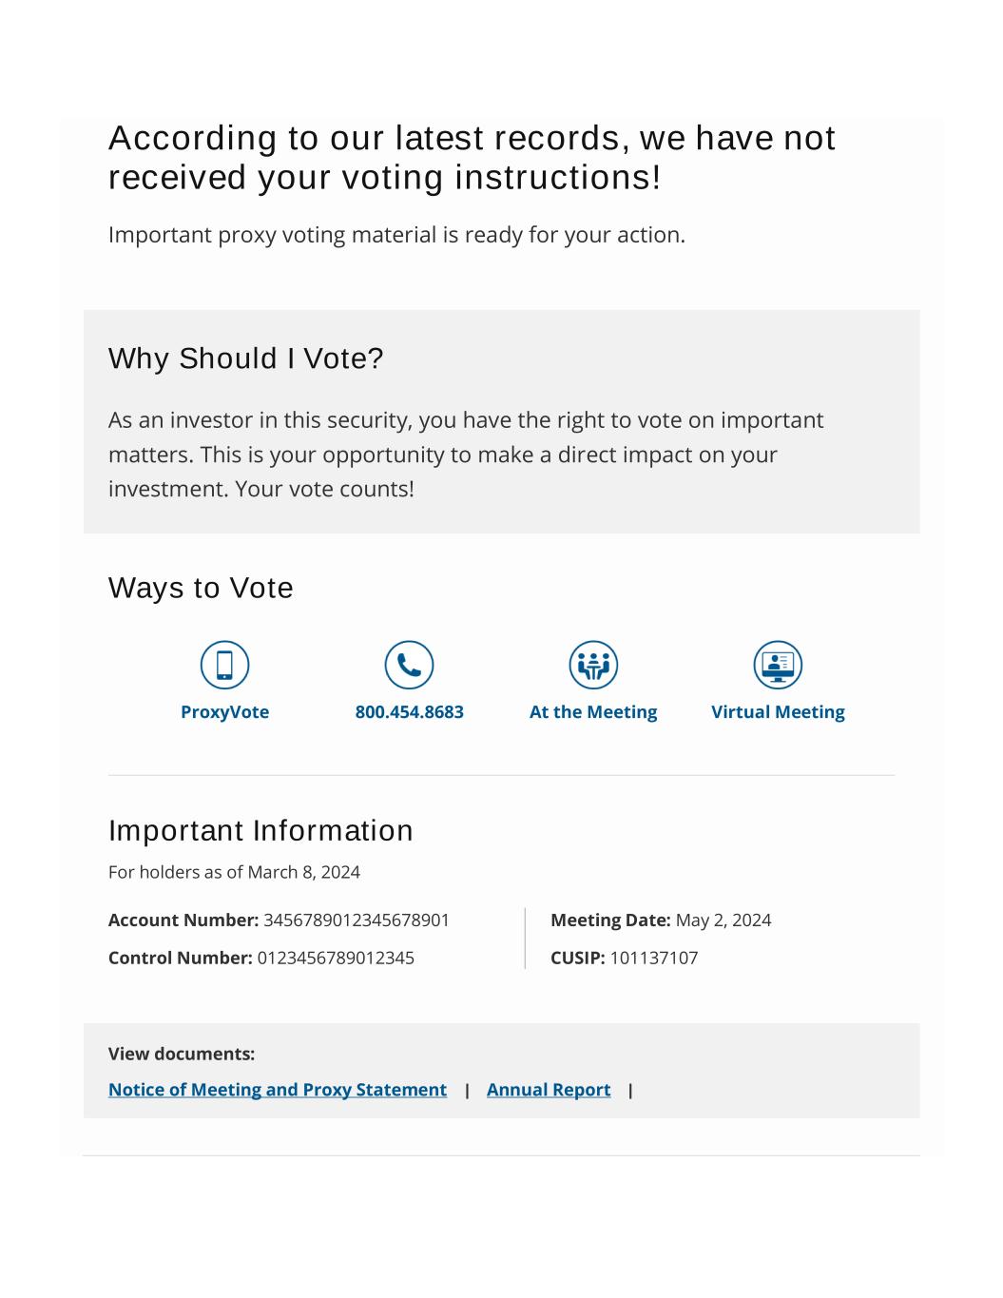The width and height of the screenshot is (1003, 1298).
Task: Click the account number value
Action: tap(357, 920)
